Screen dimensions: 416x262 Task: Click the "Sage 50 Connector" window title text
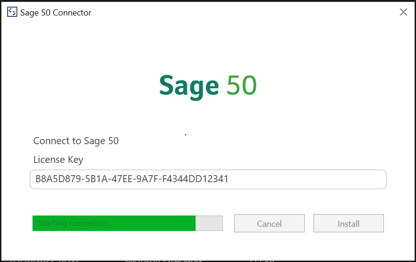[x=56, y=13]
